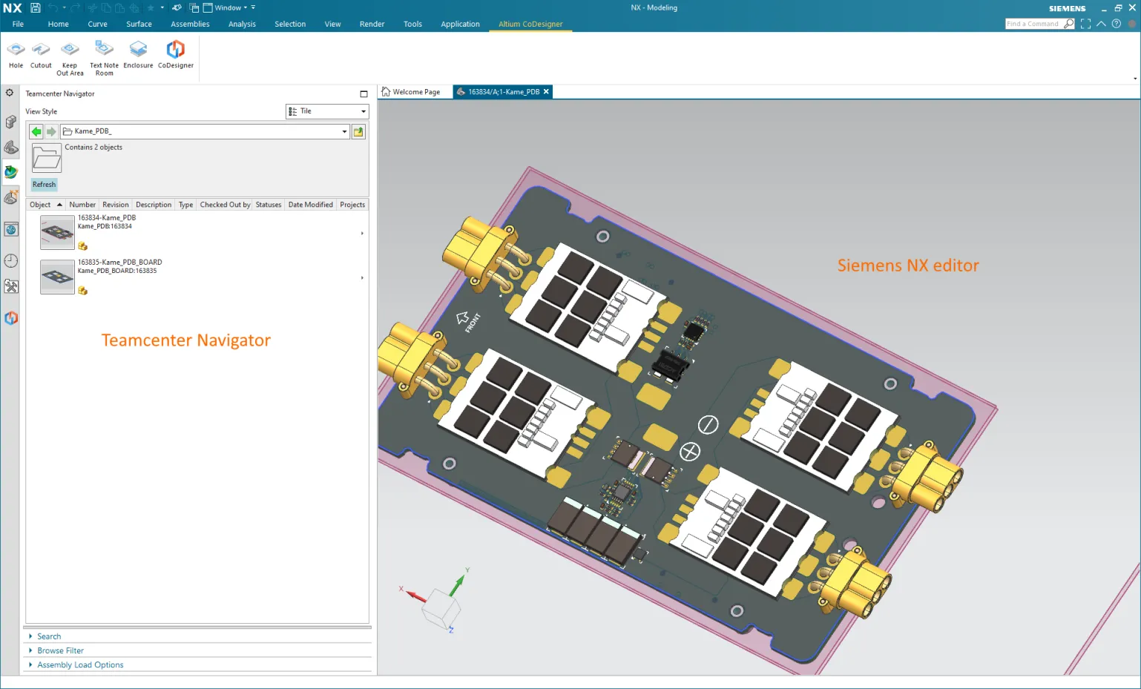Image resolution: width=1141 pixels, height=689 pixels.
Task: Switch to the Curve ribbon tab
Action: pos(97,24)
